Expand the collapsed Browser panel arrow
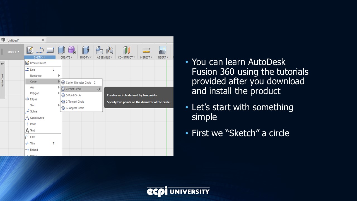This screenshot has width=357, height=201. click(x=3, y=63)
